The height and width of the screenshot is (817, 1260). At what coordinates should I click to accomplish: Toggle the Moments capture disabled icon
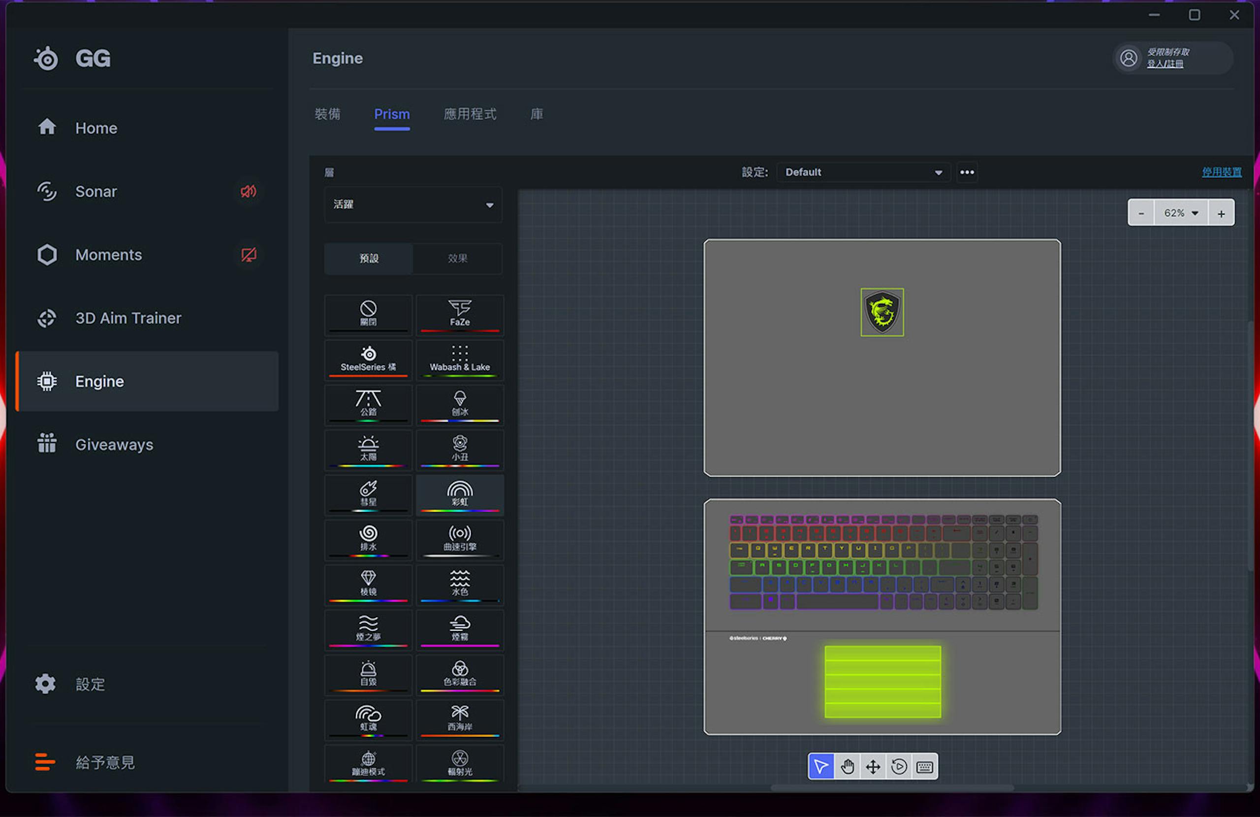248,254
